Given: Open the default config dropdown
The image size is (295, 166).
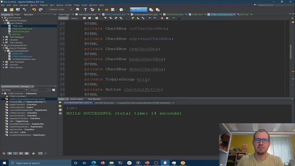Looking at the screenshot, I should point(60,9).
